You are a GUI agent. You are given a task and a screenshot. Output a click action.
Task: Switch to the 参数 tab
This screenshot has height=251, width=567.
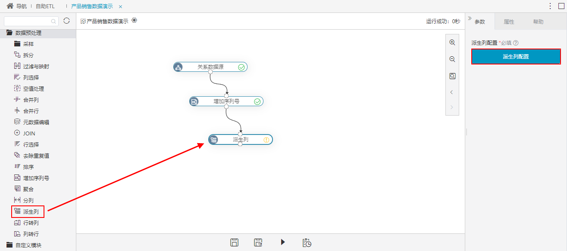(480, 21)
